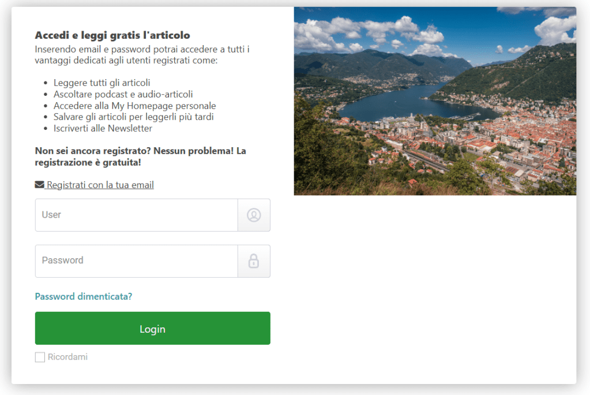
Task: Select the Leggere tutti gli articoli list item
Action: 102,83
